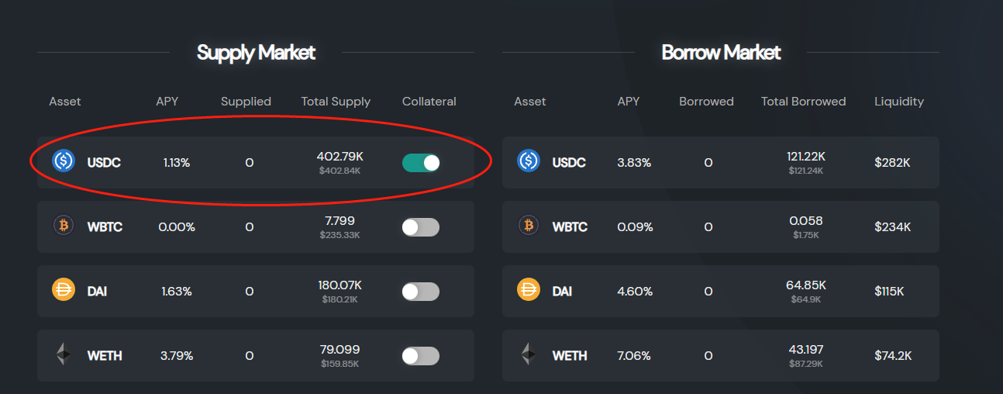The width and height of the screenshot is (1003, 394).
Task: Click the WETH Ethereum icon in Supply Market
Action: 63,354
